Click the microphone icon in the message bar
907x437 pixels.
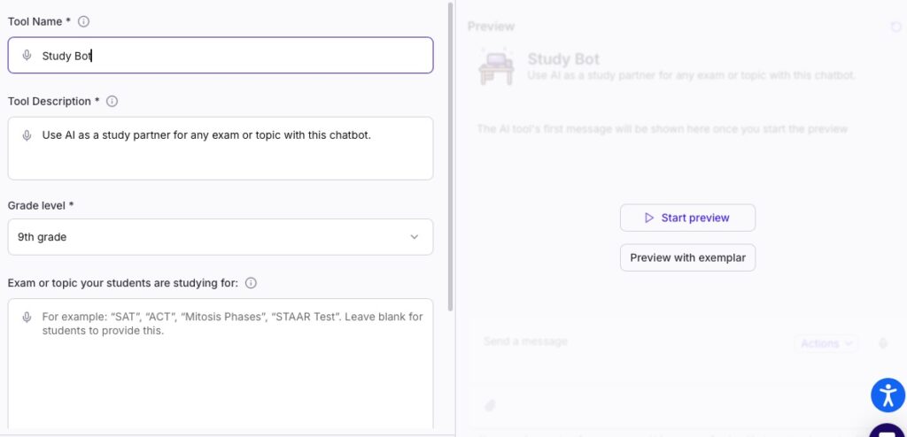pos(882,343)
